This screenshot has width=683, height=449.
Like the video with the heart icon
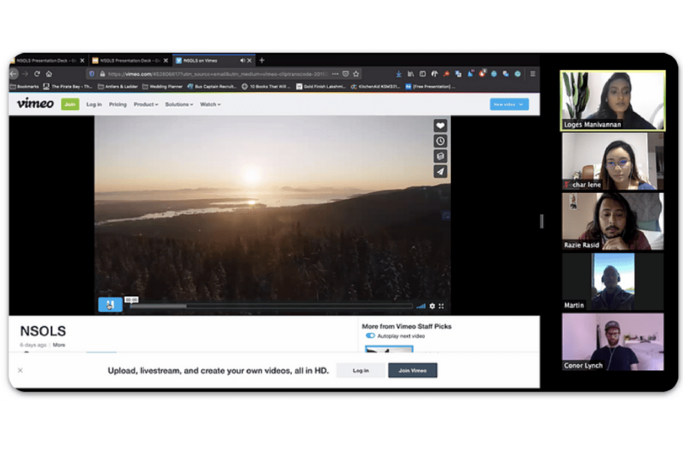tap(440, 125)
